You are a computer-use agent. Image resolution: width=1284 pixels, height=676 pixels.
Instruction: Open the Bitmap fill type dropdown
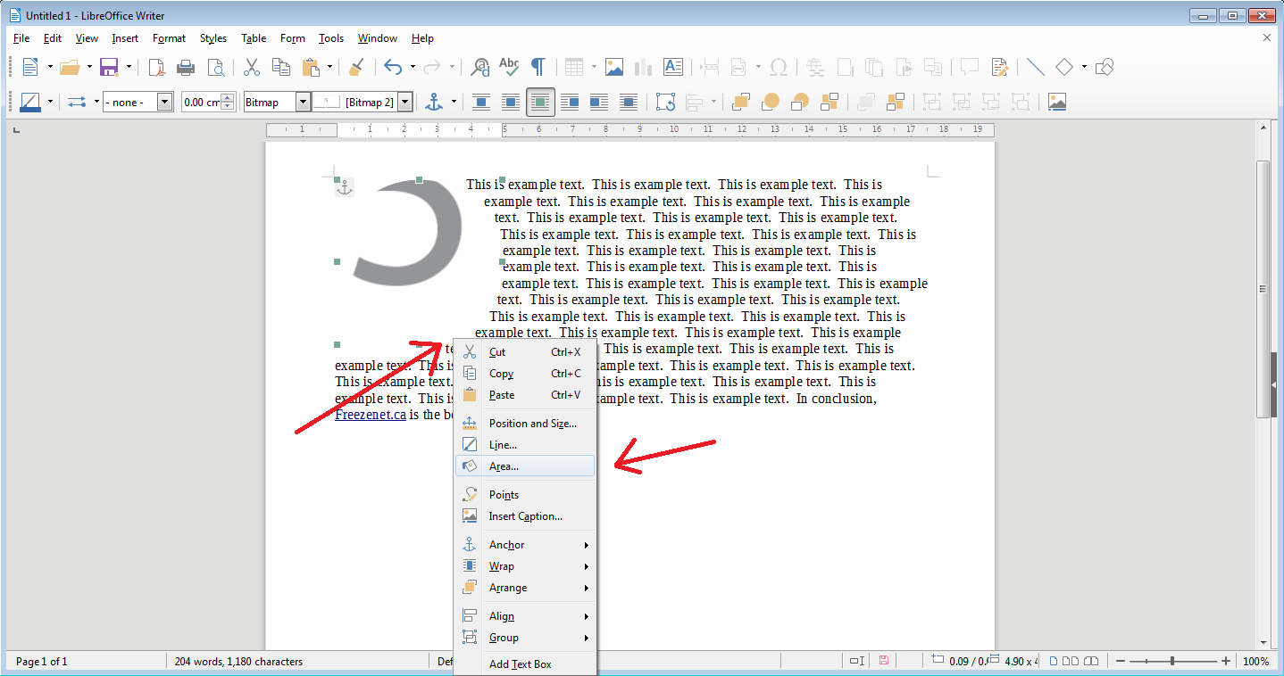[303, 102]
